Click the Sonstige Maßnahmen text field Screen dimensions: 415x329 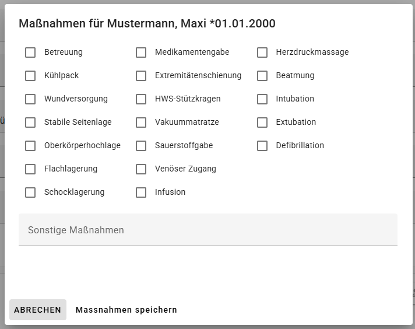pos(207,230)
